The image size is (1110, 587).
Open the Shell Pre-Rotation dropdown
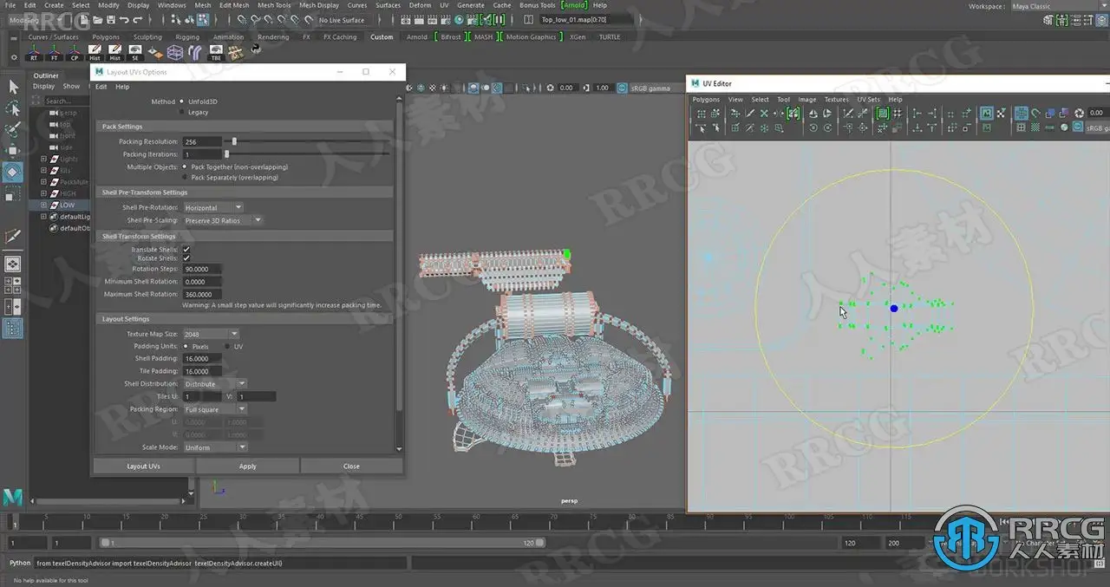tap(213, 208)
